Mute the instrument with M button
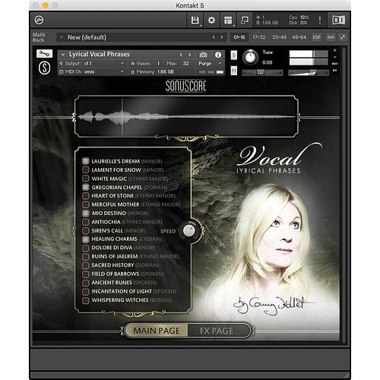 [234, 71]
